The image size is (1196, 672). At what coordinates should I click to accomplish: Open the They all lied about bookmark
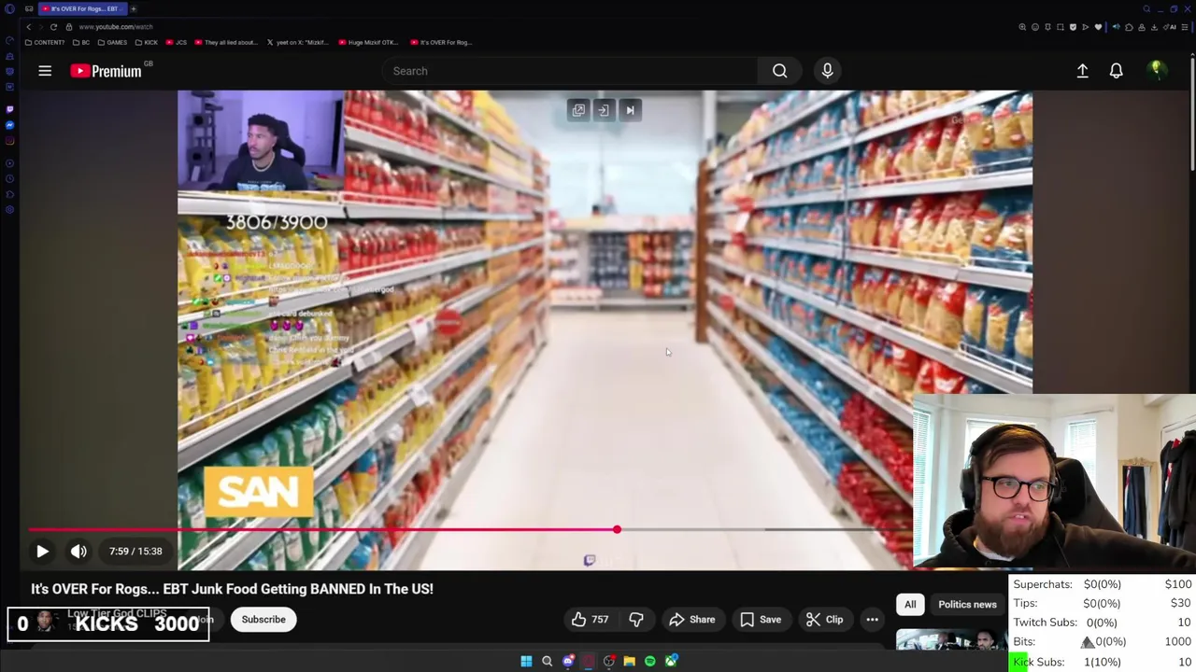tap(225, 42)
